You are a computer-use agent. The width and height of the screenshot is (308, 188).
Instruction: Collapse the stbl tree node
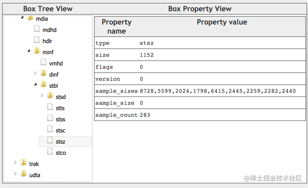(36, 84)
